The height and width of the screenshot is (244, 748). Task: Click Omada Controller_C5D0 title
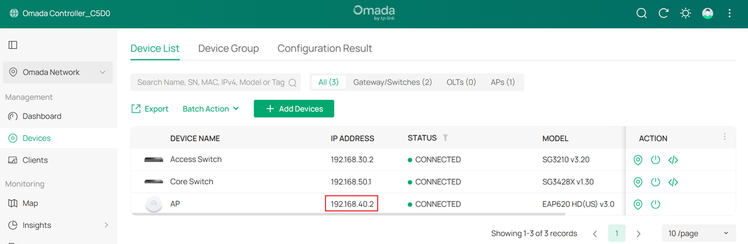(x=66, y=13)
